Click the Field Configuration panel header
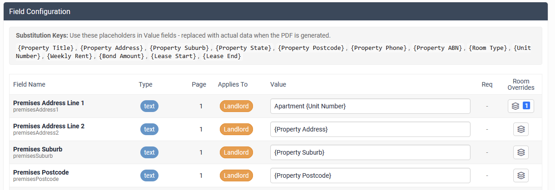This screenshot has height=190, width=555. point(277,11)
